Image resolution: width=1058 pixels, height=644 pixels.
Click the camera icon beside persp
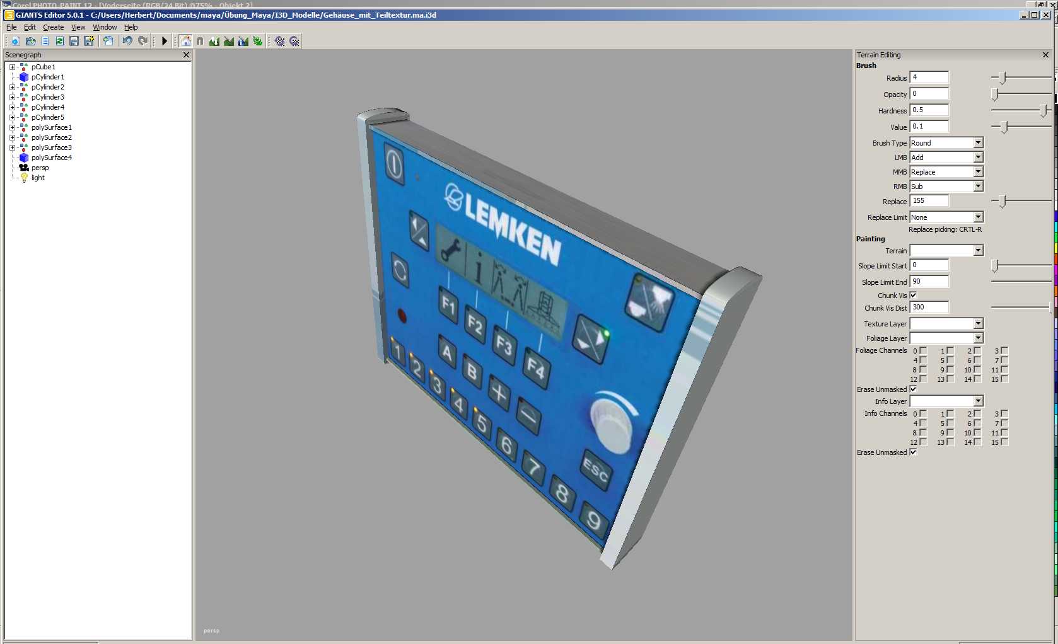(x=24, y=168)
